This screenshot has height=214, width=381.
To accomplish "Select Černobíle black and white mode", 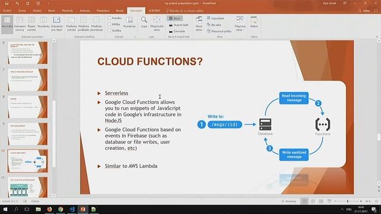I will (x=177, y=32).
